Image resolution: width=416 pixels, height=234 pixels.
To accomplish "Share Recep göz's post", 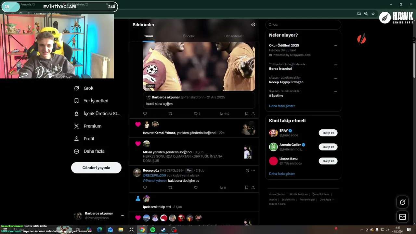I will (x=253, y=188).
